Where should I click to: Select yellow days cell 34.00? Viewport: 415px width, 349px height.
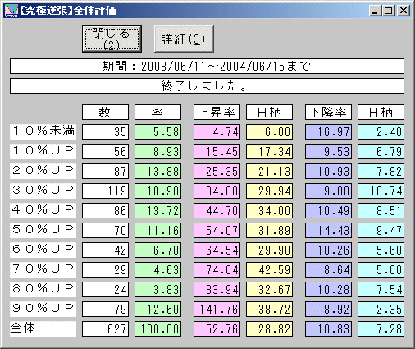tap(269, 210)
